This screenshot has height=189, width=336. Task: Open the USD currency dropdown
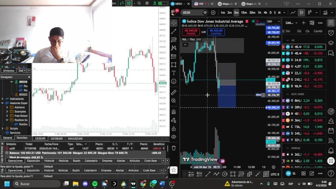273,22
